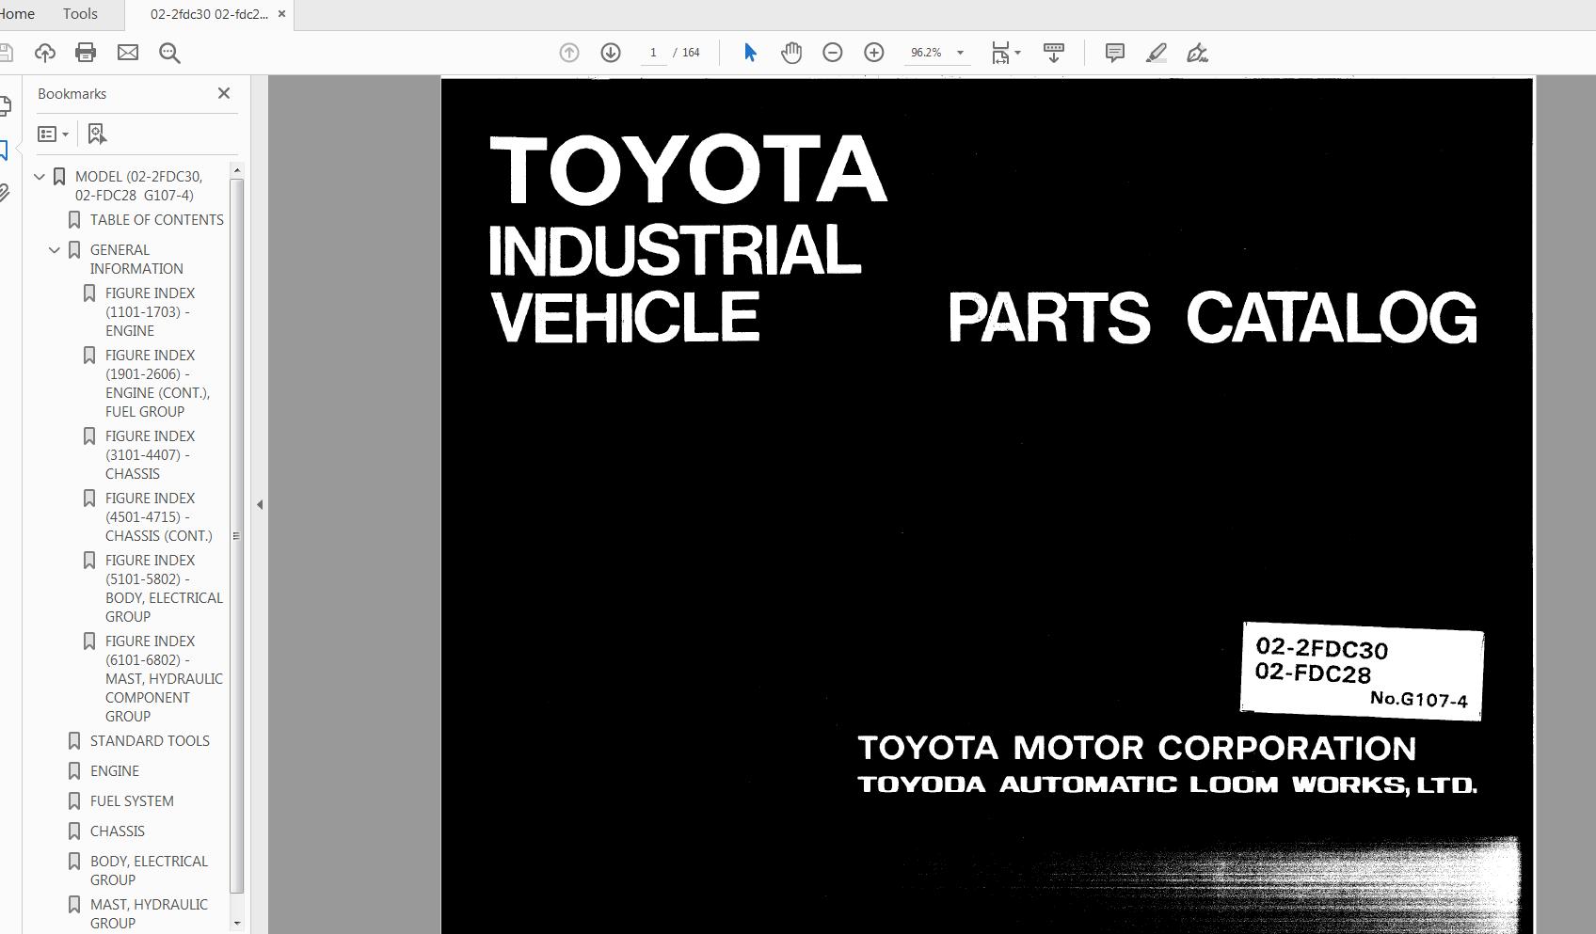Click the upload to cloud icon
1596x934 pixels.
(x=44, y=53)
